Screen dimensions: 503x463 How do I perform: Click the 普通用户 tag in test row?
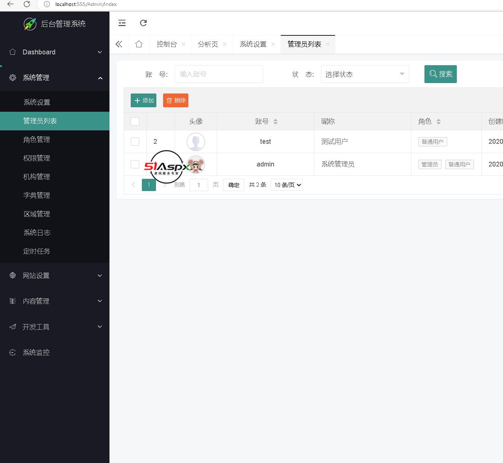(433, 142)
